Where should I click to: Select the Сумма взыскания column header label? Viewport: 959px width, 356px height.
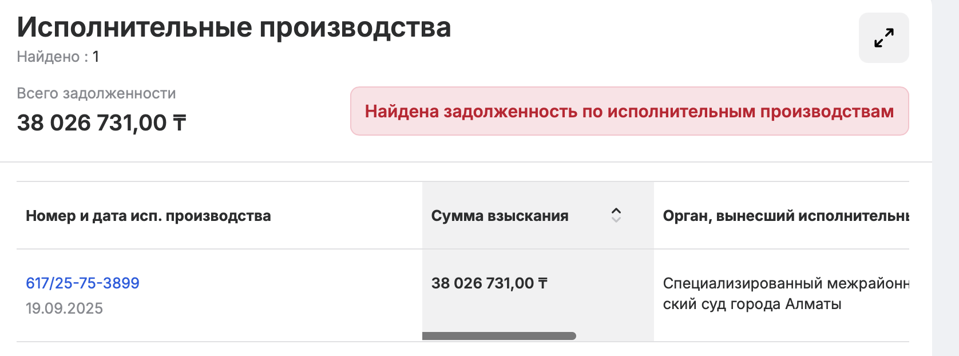(500, 216)
